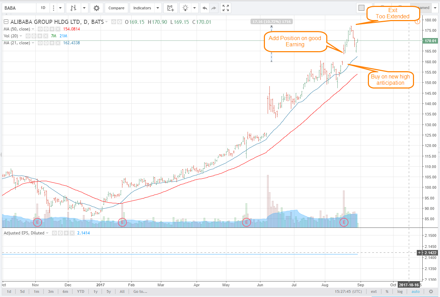Remove the MA (50, close) indicator
The height and width of the screenshot is (297, 440).
pos(58,29)
